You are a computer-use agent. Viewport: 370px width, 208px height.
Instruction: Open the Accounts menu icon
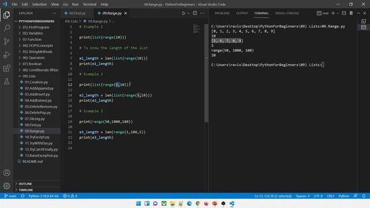tap(6, 173)
